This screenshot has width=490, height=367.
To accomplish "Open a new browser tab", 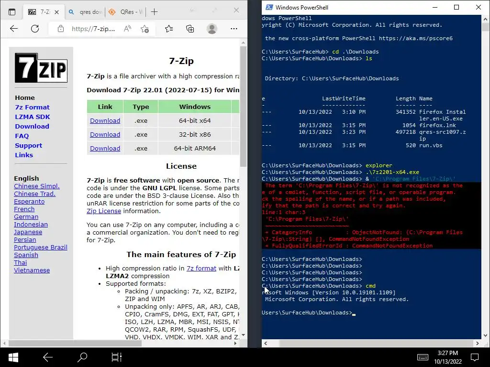I will pyautogui.click(x=154, y=12).
